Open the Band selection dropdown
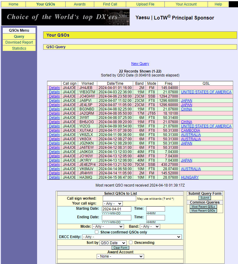Viewport: 238px width, 264px height. pos(150,227)
